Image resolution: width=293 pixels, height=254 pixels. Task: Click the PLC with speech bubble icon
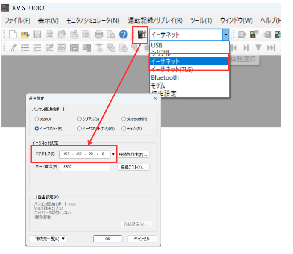(254, 34)
